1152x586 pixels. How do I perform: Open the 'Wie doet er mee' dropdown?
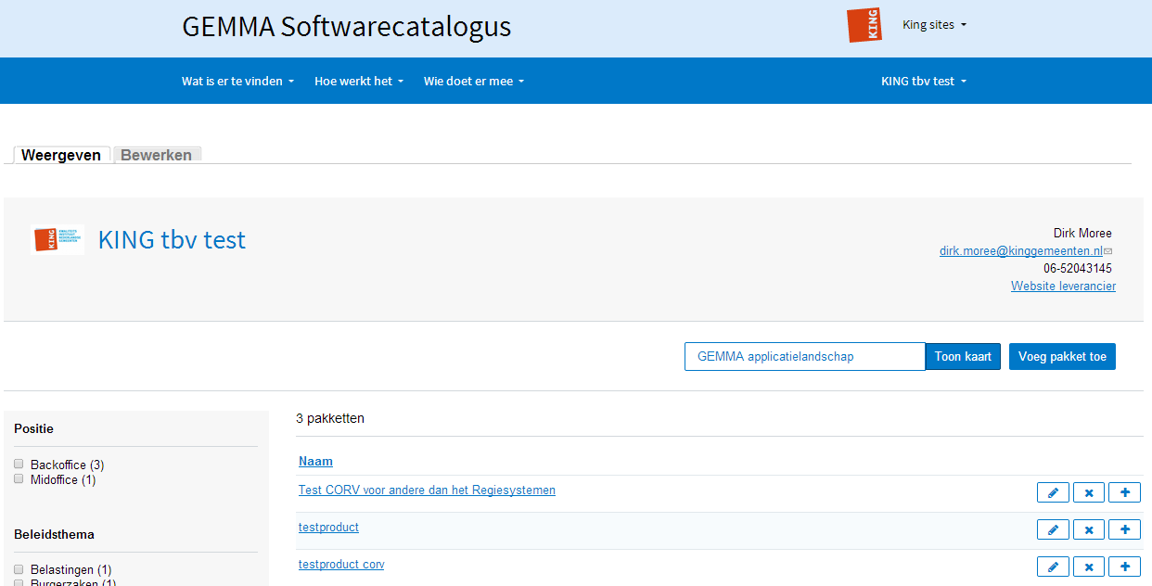[x=474, y=81]
